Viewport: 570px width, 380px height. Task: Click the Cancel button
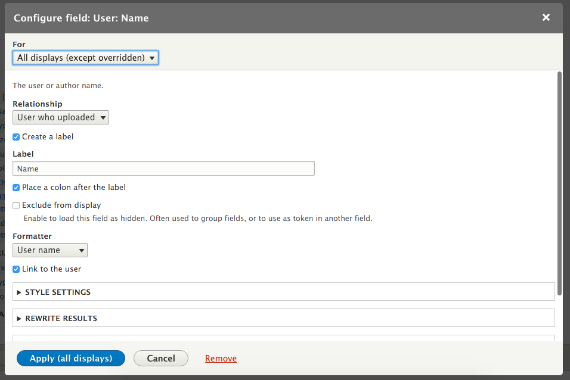coord(161,358)
